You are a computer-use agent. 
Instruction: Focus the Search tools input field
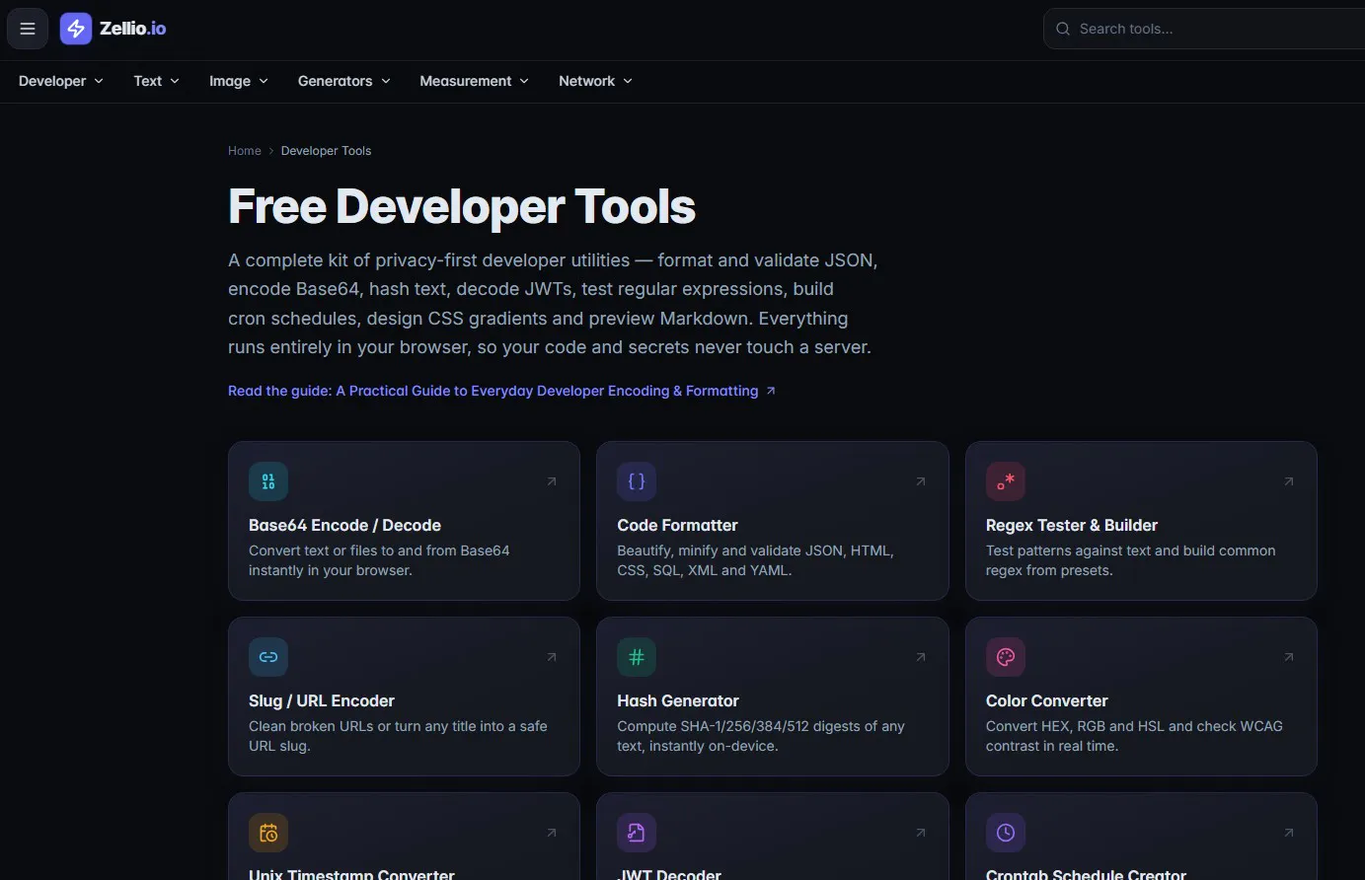(x=1204, y=29)
